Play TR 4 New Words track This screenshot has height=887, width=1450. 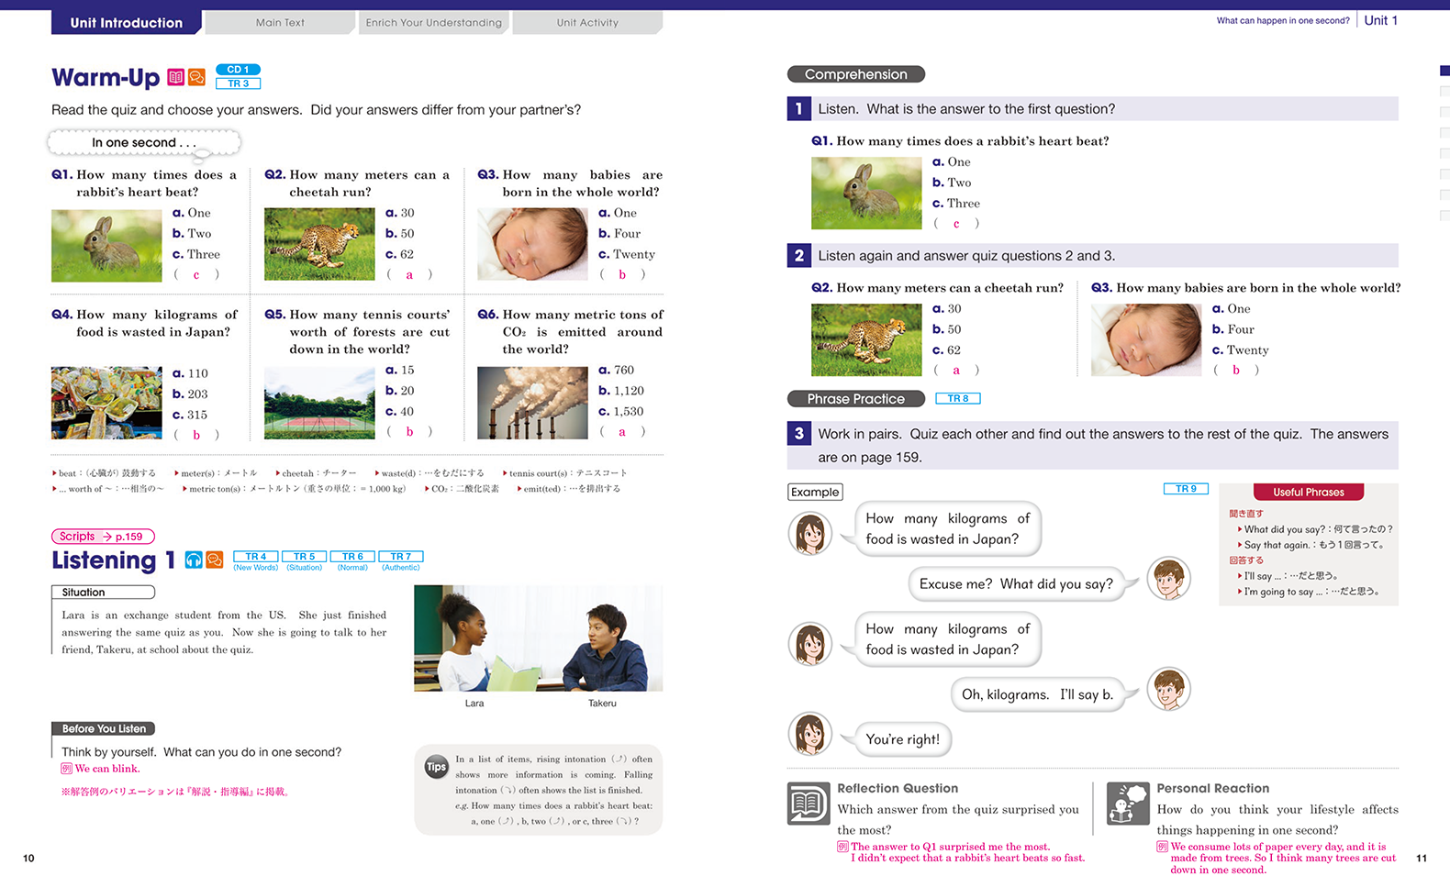click(256, 557)
